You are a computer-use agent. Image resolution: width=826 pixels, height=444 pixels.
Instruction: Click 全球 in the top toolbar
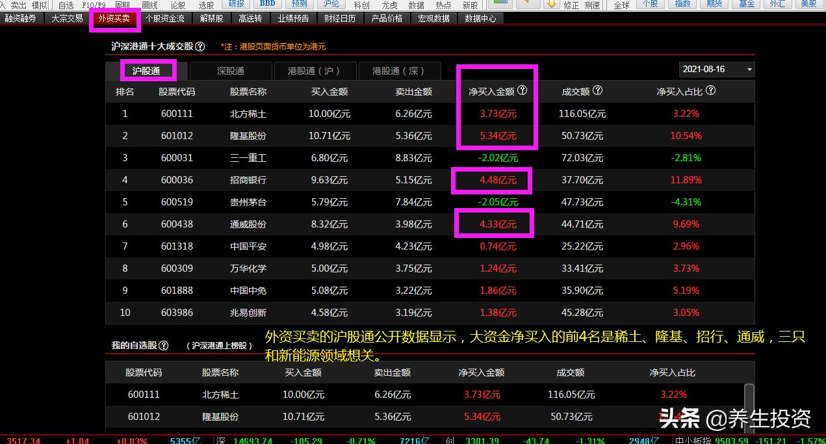click(621, 5)
